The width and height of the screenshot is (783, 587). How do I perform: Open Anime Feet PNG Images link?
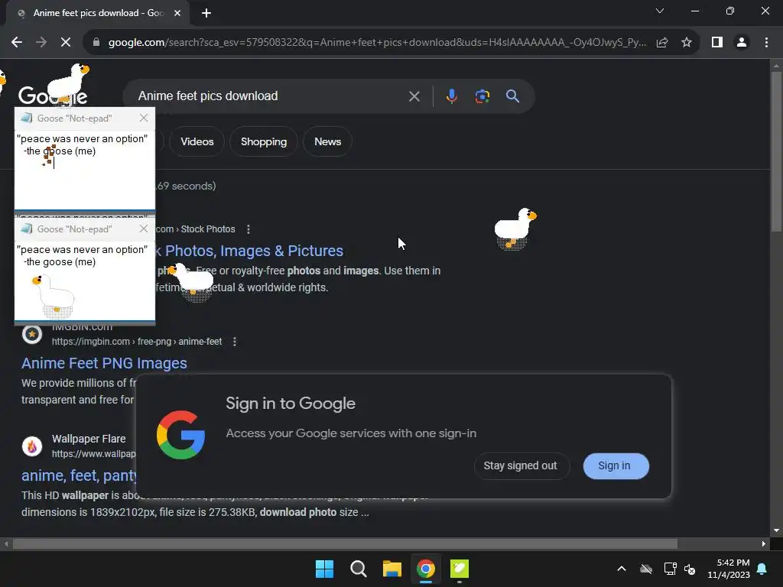pyautogui.click(x=104, y=363)
